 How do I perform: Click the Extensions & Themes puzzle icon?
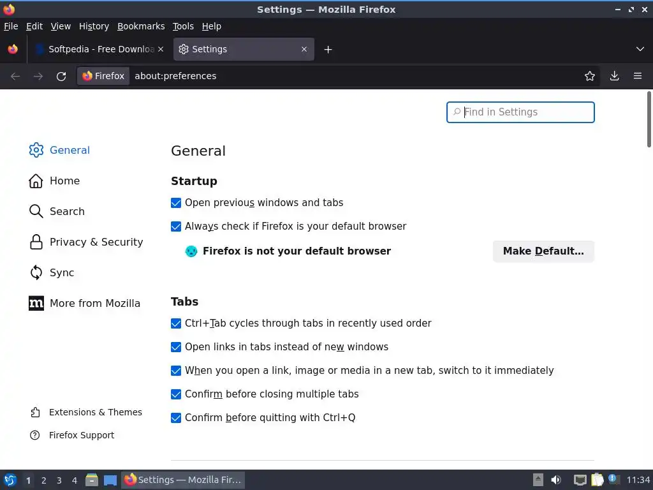coord(35,412)
